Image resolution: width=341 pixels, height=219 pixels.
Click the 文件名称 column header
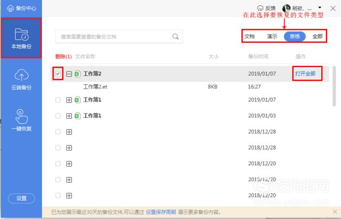(x=85, y=57)
